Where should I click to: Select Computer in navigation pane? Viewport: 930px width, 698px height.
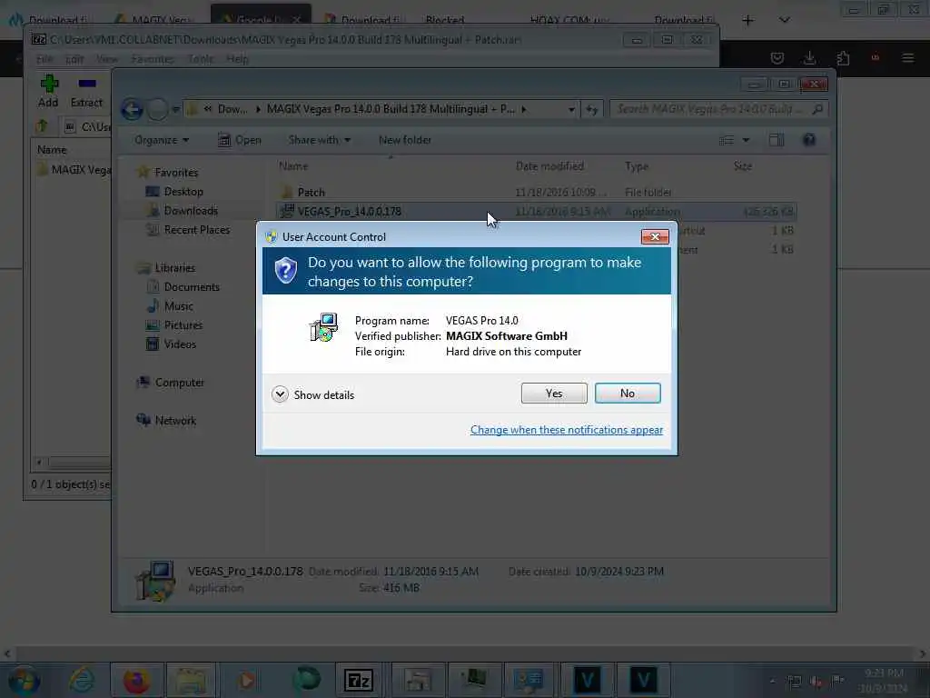coord(179,383)
